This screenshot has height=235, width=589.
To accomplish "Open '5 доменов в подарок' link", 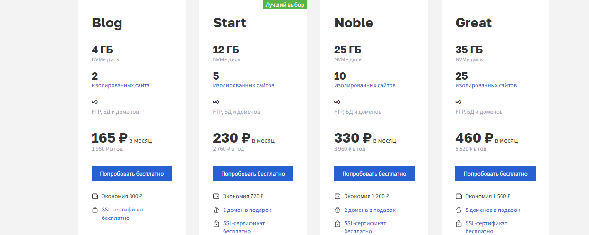I will [x=493, y=210].
